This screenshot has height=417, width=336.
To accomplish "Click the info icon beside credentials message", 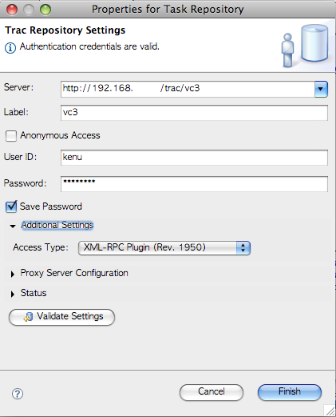I will coord(10,48).
